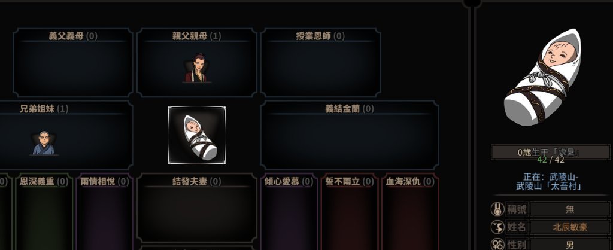This screenshot has height=250, width=613.
Task: Click the large baby portrait in info panel
Action: [542, 77]
